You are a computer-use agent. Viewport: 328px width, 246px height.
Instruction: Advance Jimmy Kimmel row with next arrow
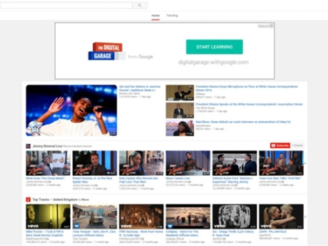pyautogui.click(x=305, y=163)
